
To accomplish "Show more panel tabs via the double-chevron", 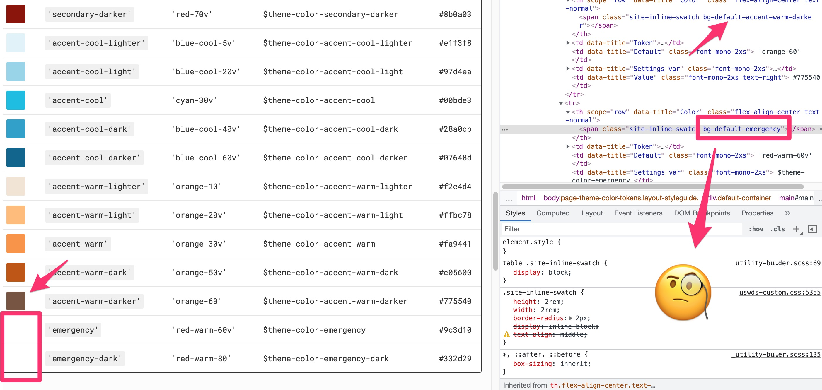I will pyautogui.click(x=787, y=213).
